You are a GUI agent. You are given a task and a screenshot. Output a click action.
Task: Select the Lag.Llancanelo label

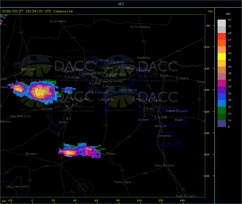(x=17, y=186)
